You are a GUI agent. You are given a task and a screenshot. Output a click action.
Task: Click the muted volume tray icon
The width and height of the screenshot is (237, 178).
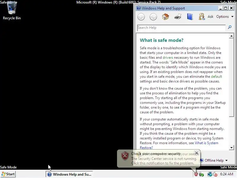tap(215, 174)
